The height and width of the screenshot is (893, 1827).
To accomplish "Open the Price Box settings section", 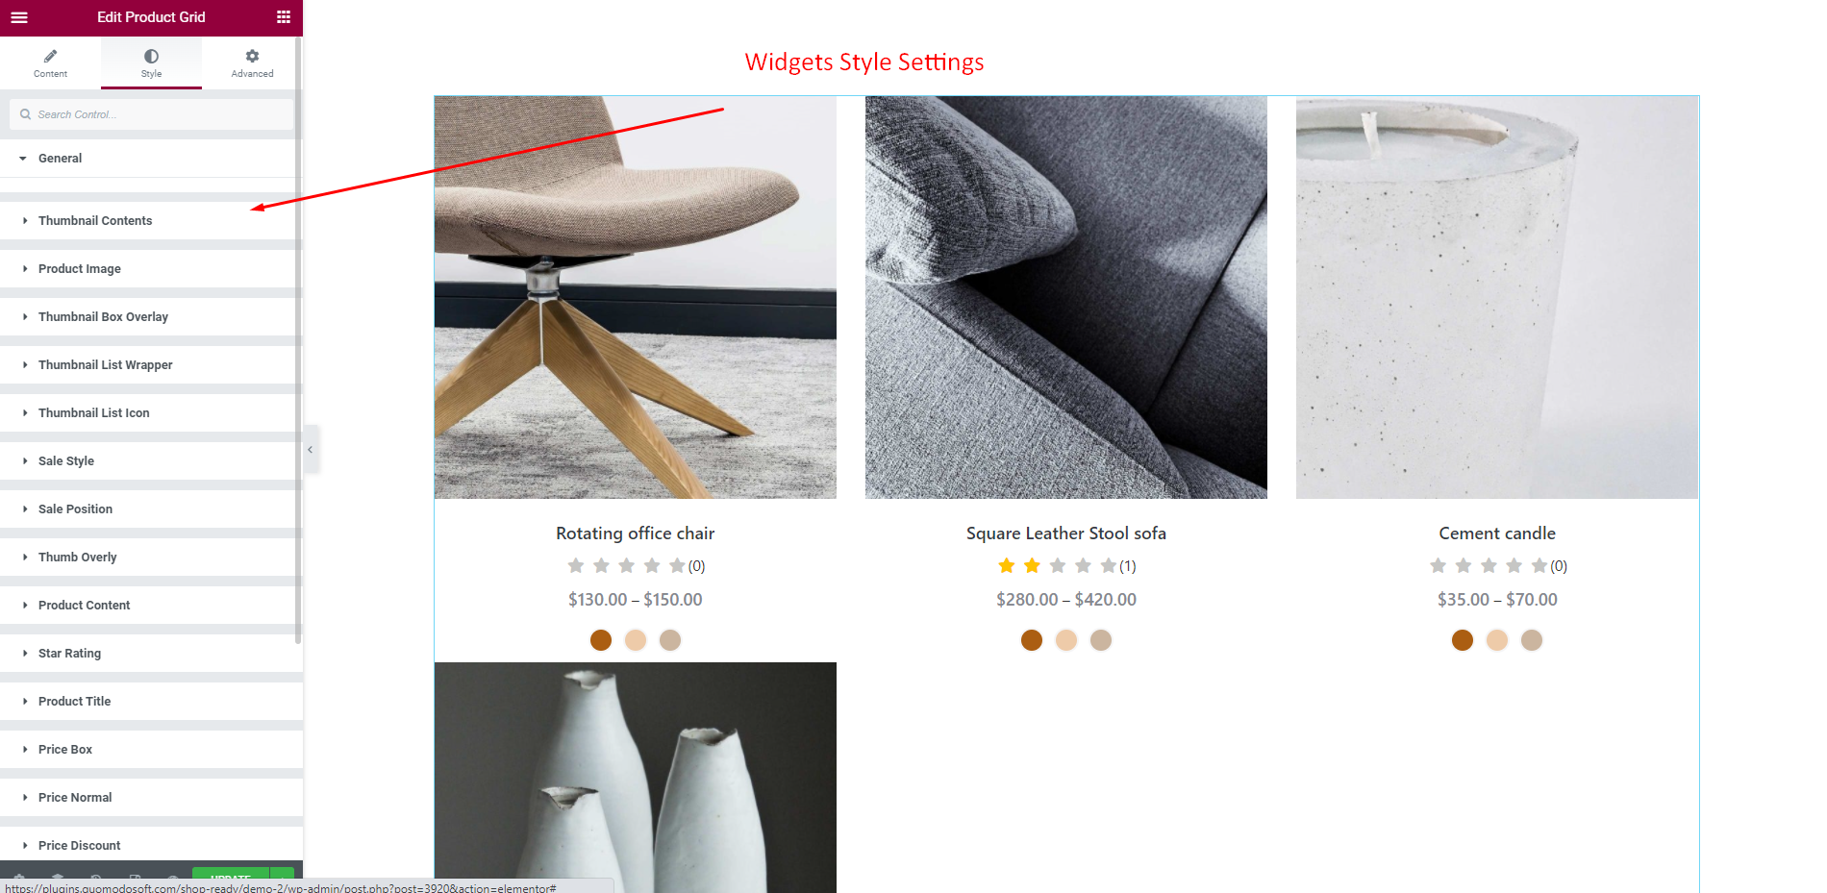I will (151, 749).
